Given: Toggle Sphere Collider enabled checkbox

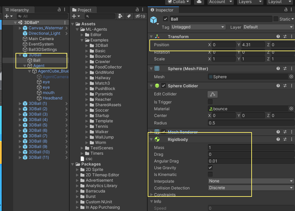Looking at the screenshot, I should [163, 86].
